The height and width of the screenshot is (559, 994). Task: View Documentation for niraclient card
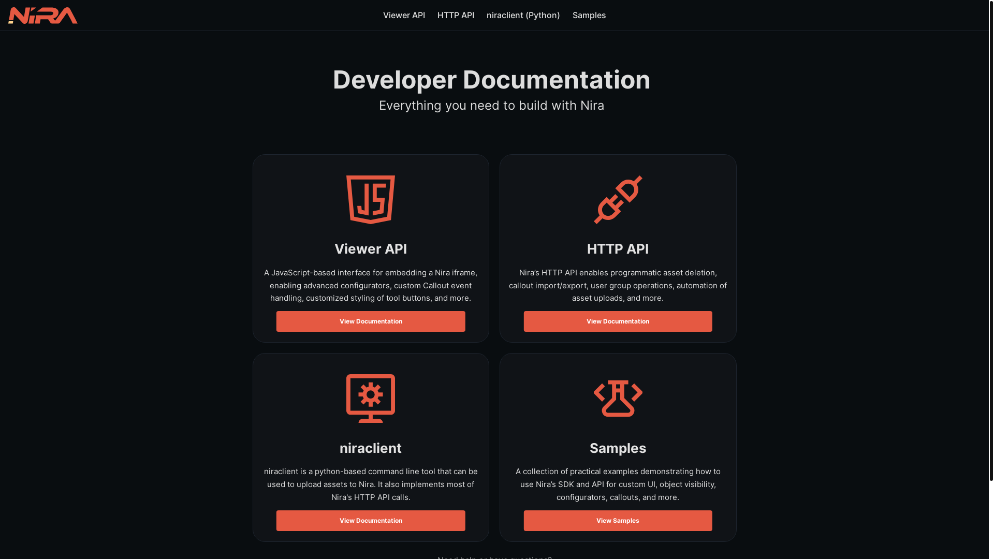(371, 521)
